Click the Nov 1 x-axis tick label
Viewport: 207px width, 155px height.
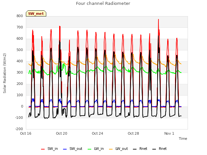click(x=169, y=133)
